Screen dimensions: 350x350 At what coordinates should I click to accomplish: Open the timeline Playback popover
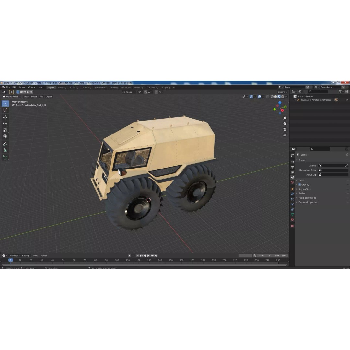(15, 256)
